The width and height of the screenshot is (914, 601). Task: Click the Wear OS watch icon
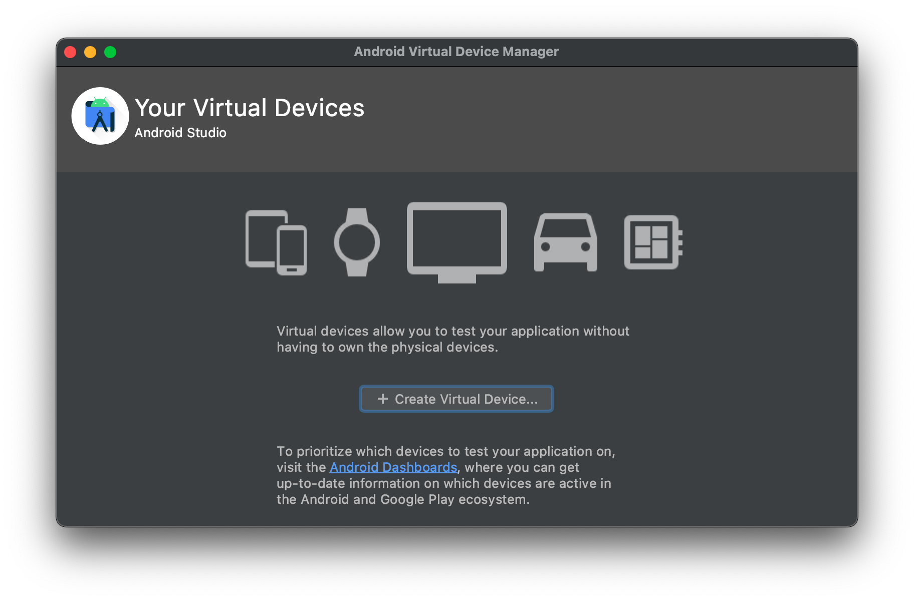(357, 242)
